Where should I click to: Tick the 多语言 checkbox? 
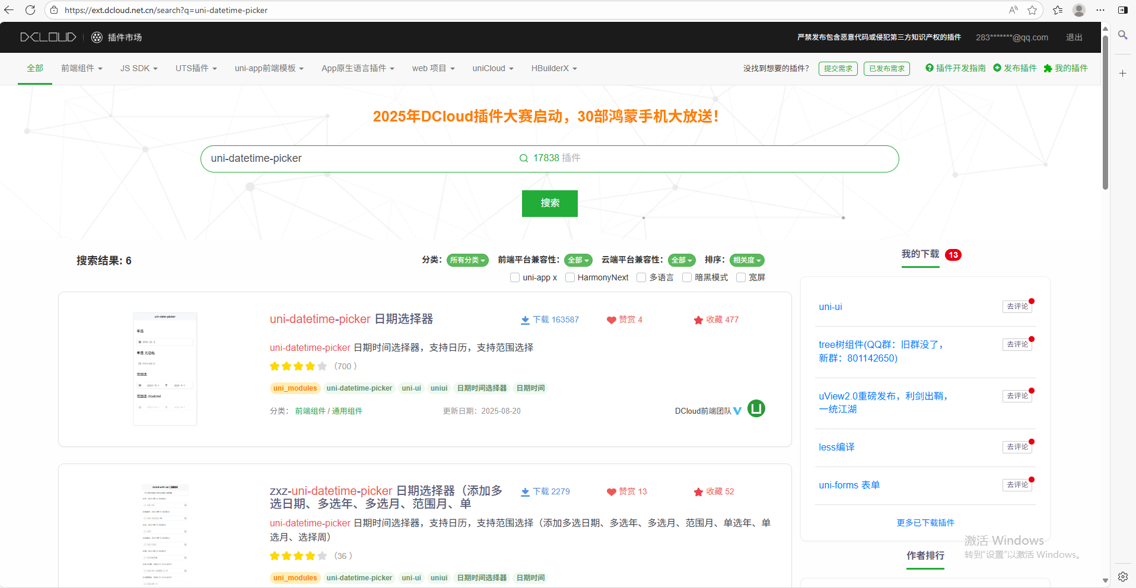(x=641, y=277)
